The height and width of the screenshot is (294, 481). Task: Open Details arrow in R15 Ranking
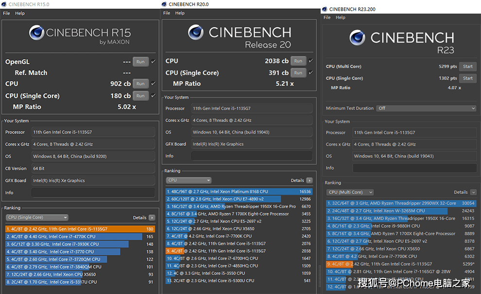pyautogui.click(x=152, y=218)
